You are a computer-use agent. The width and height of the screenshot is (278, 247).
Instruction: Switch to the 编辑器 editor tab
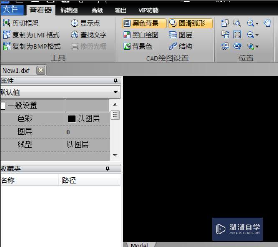point(69,10)
